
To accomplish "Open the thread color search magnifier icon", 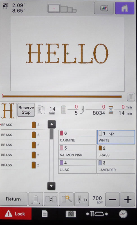I will (66, 199).
